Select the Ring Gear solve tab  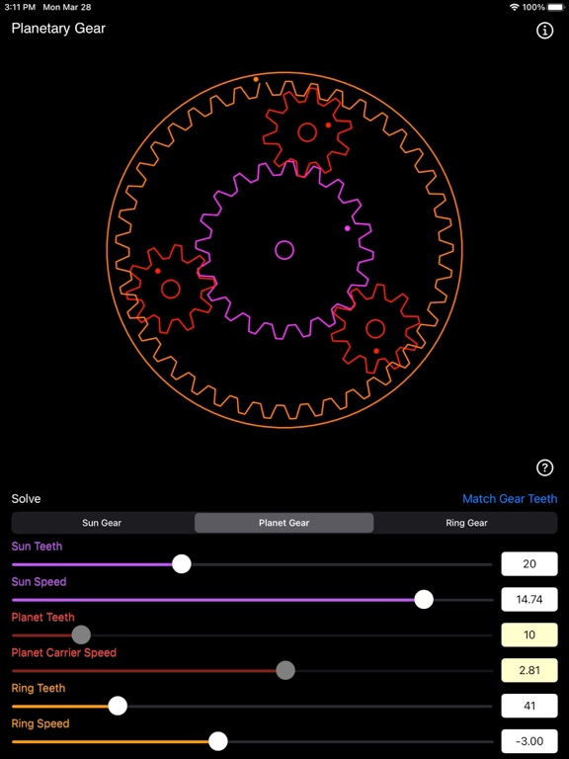tap(466, 523)
